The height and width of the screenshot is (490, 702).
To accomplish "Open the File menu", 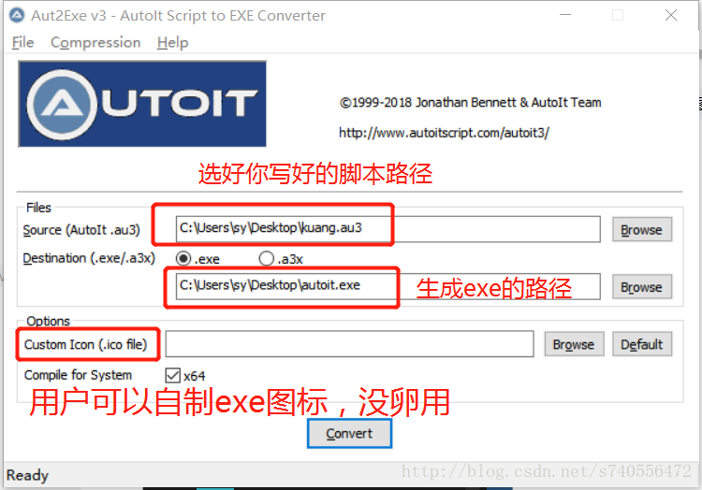I will (x=22, y=42).
